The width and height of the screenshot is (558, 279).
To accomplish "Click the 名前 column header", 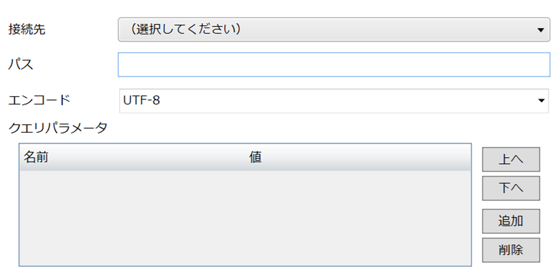I will (37, 157).
